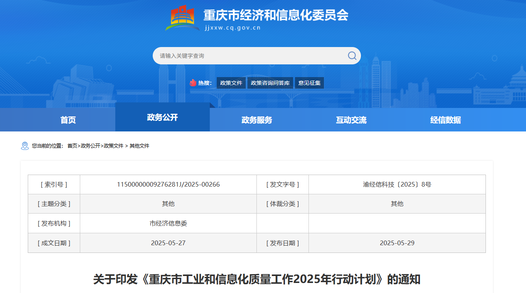This screenshot has height=293, width=526.
Task: Select the 意见征集 hot search tag
Action: [309, 83]
